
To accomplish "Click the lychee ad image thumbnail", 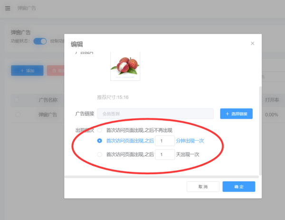I will pyautogui.click(x=125, y=66).
